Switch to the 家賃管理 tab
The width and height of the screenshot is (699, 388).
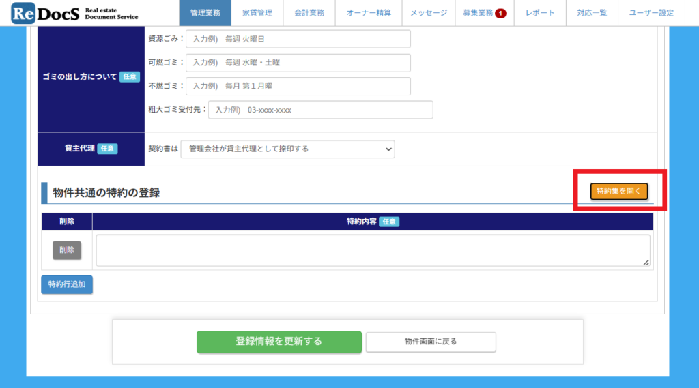pos(257,13)
